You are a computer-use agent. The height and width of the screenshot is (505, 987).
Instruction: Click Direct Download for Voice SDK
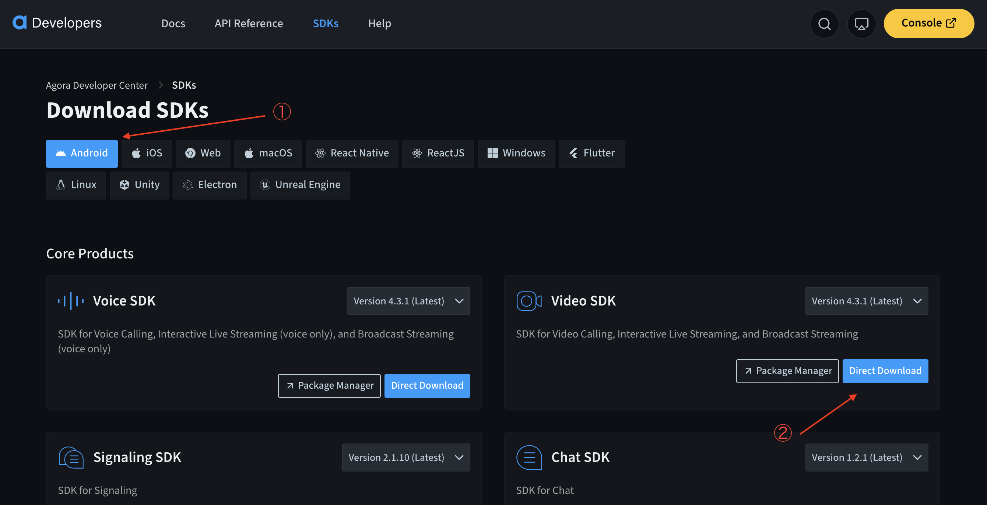pyautogui.click(x=427, y=385)
